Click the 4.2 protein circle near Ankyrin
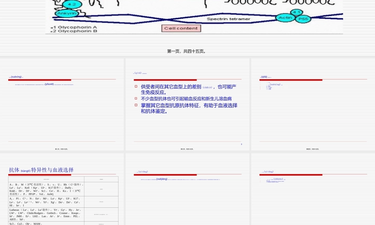Viewport: 375px width, 225px height. click(x=71, y=4)
